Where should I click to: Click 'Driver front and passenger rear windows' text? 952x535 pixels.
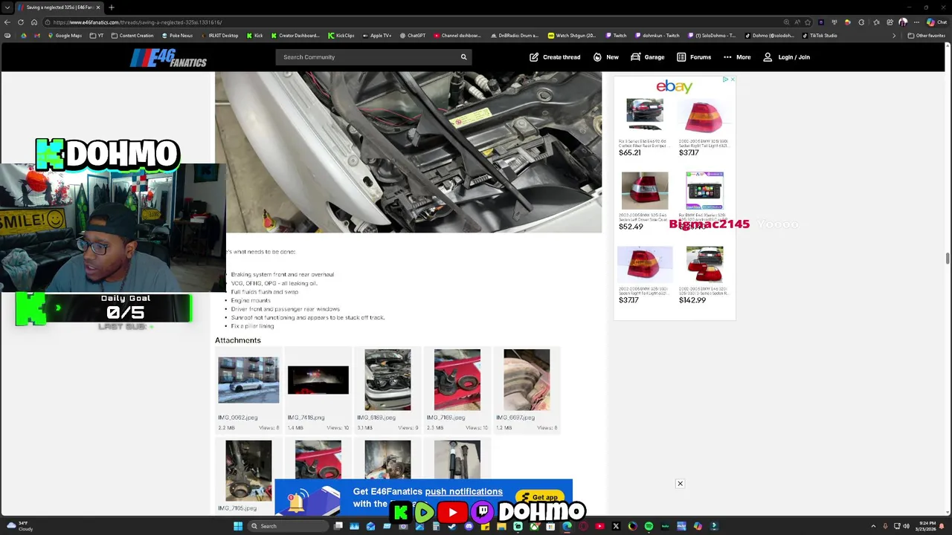(286, 309)
